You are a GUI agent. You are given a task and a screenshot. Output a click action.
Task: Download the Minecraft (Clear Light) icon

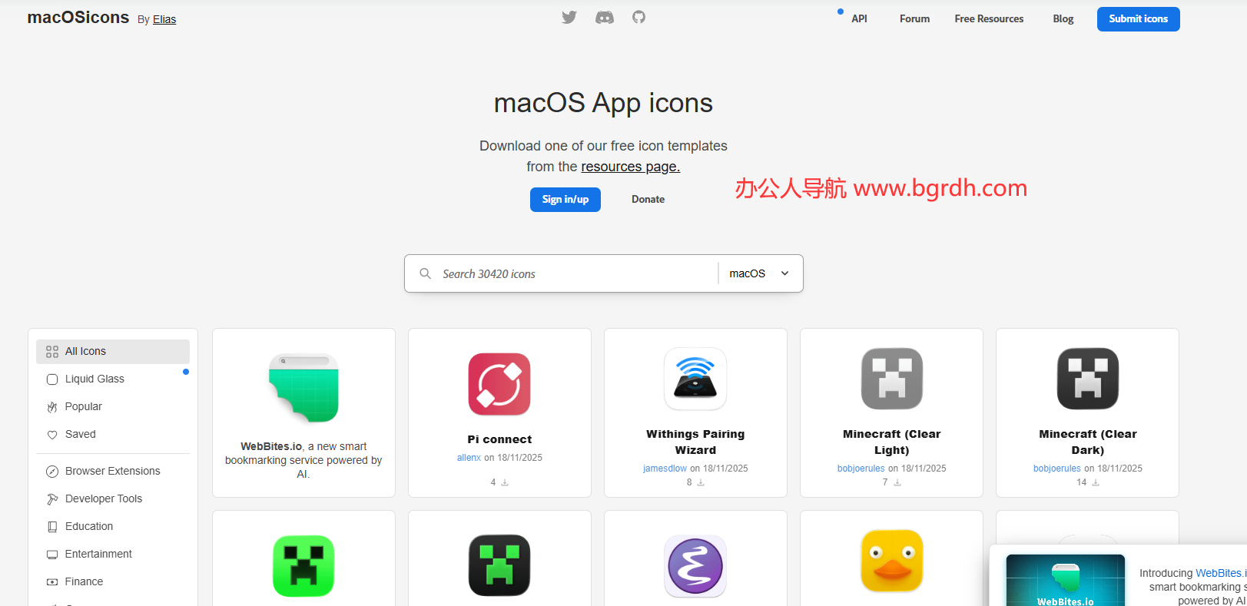tap(897, 482)
